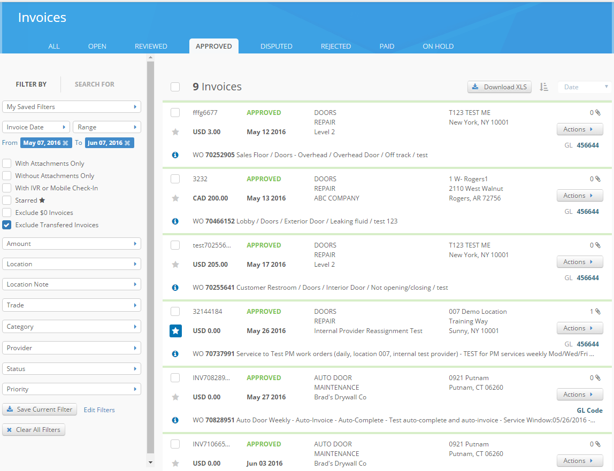Open Actions menu for invoice fffg6677
The image size is (614, 471).
pos(580,129)
